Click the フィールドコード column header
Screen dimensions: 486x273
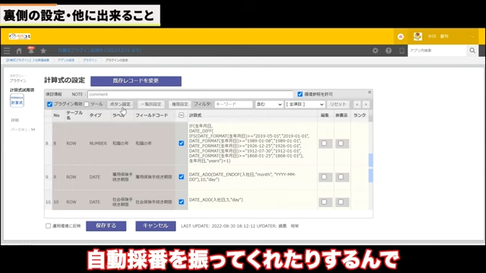152,115
